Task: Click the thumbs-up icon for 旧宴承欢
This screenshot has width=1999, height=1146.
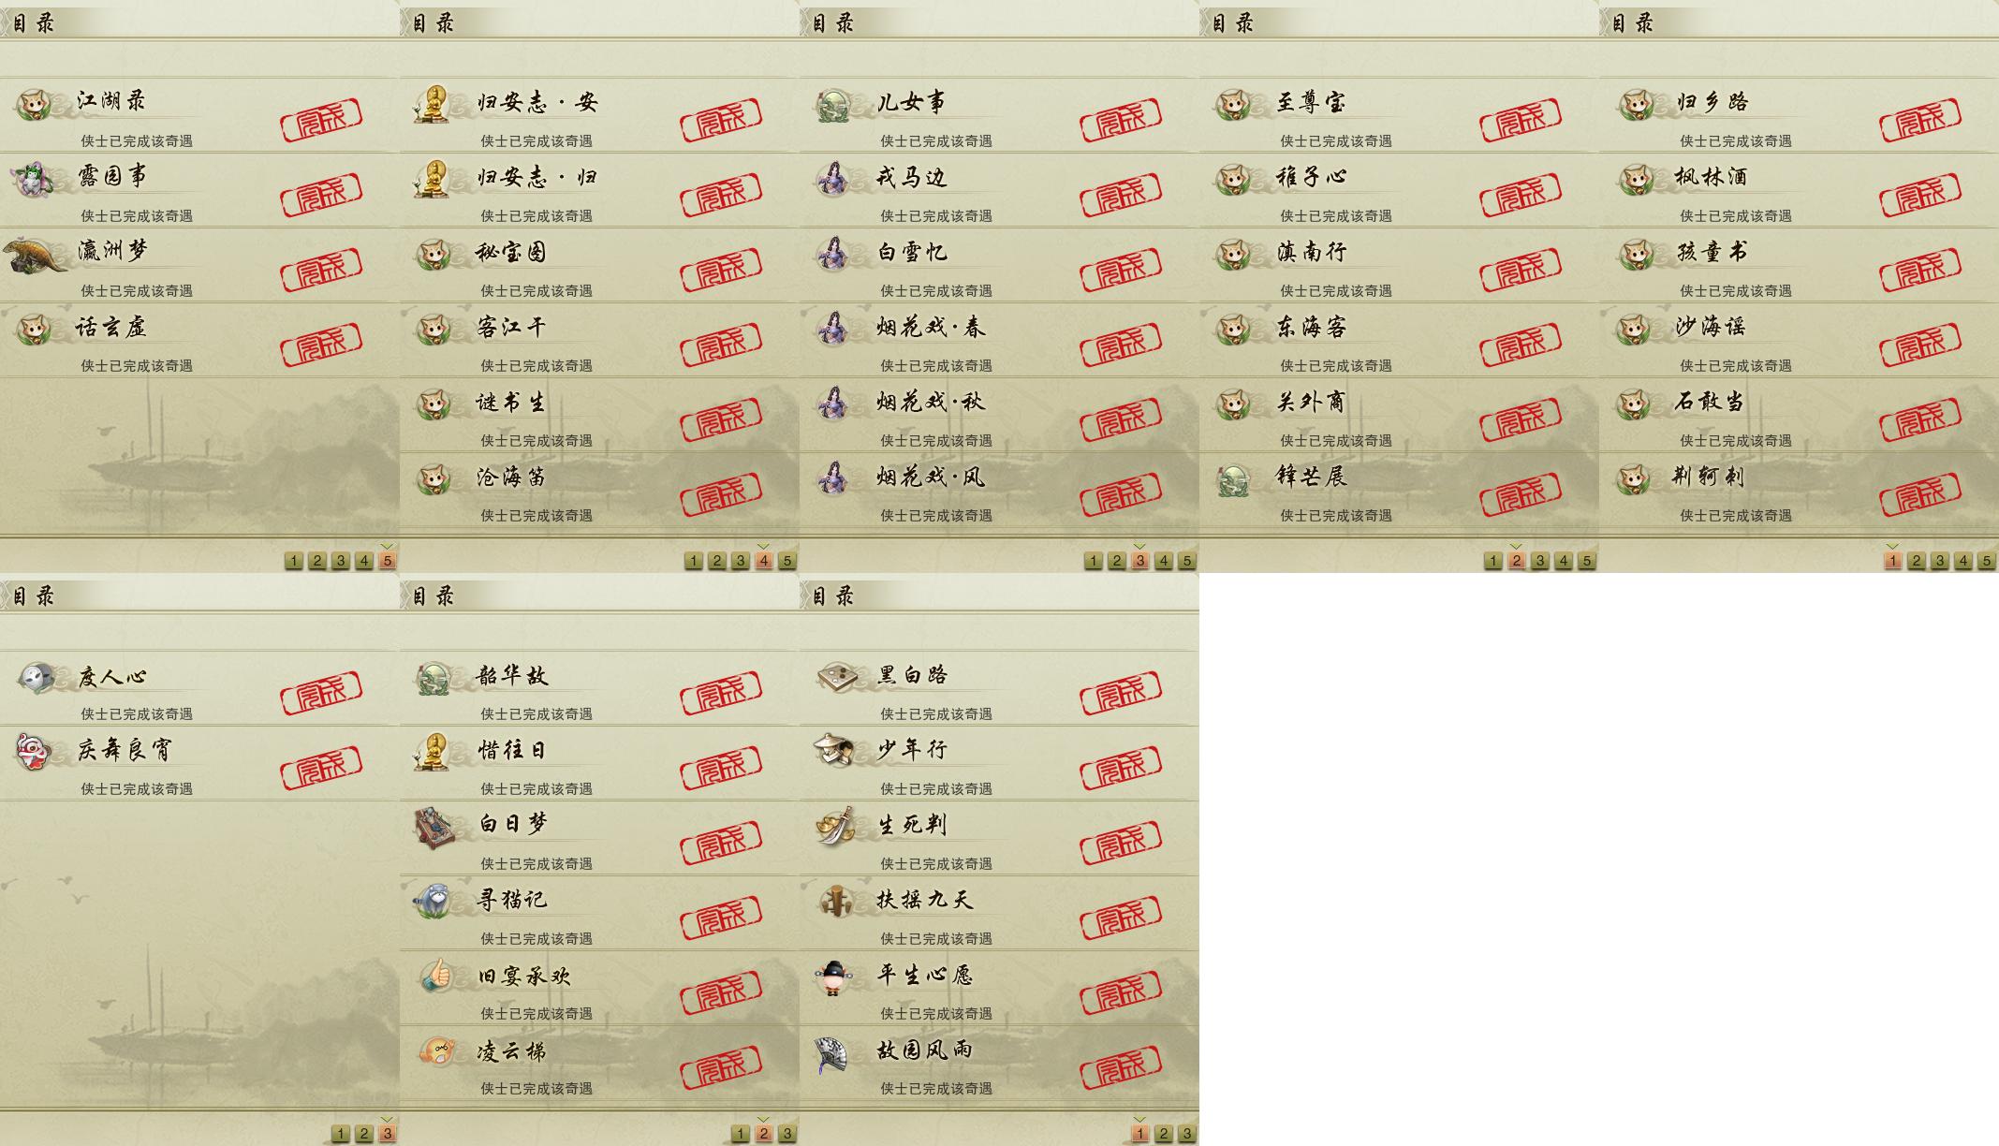Action: click(435, 977)
